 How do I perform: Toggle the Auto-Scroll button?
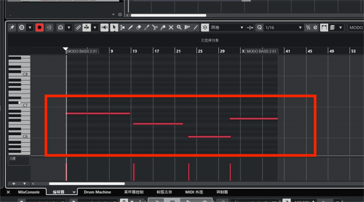click(x=87, y=28)
